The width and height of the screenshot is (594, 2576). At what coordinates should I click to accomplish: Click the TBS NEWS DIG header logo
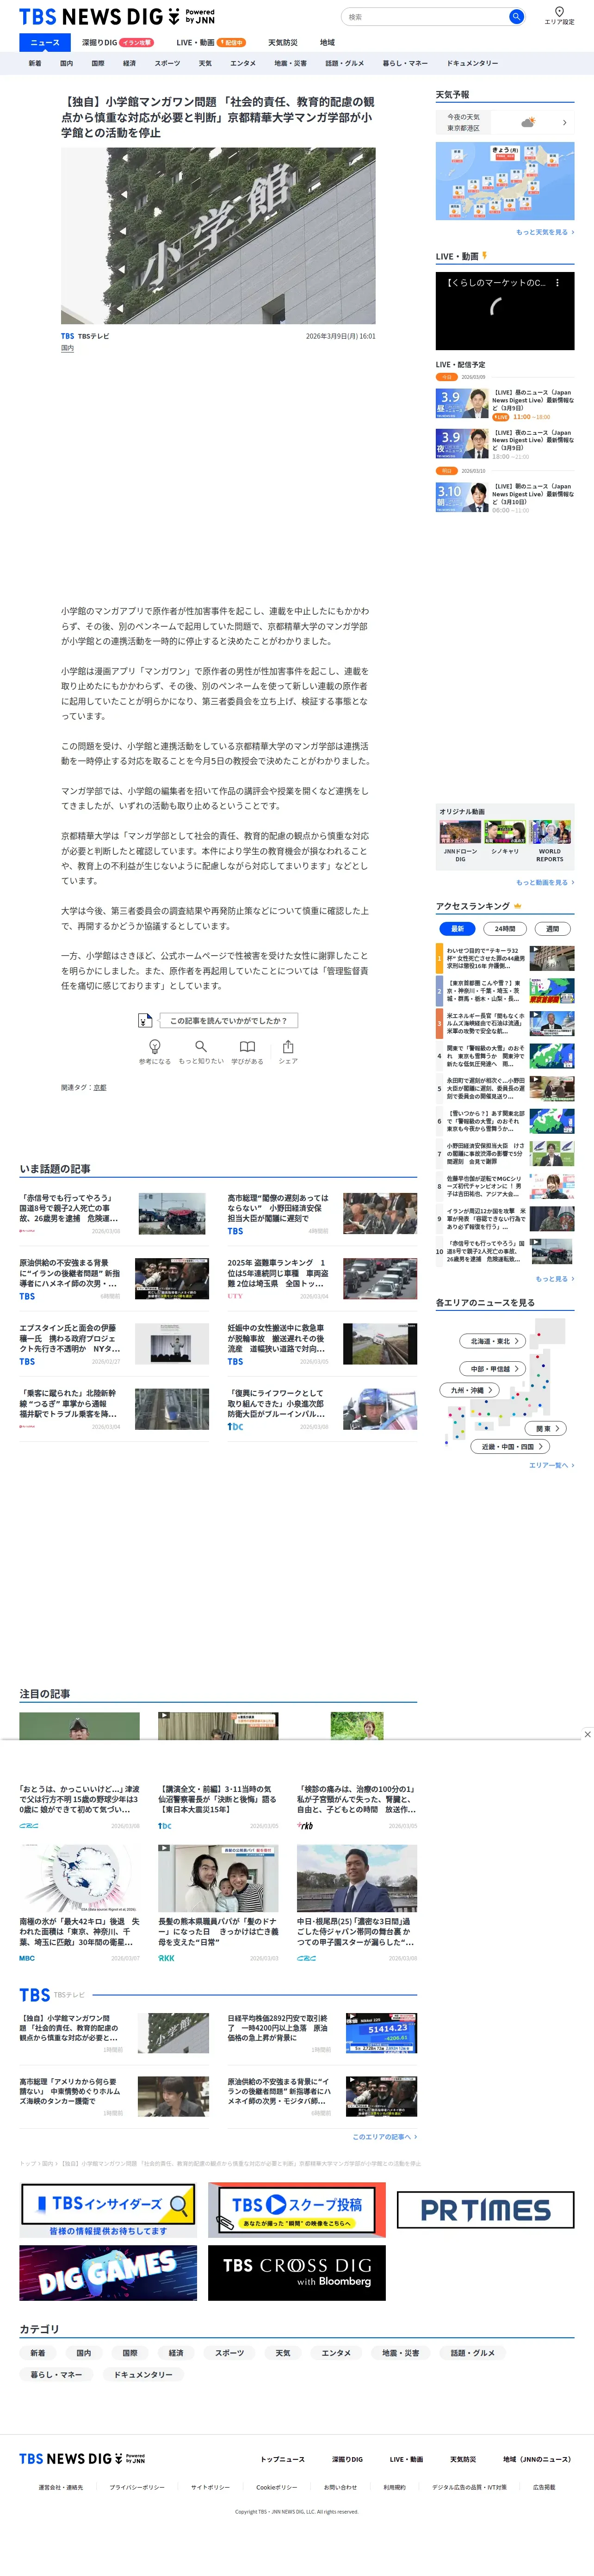pos(117,17)
